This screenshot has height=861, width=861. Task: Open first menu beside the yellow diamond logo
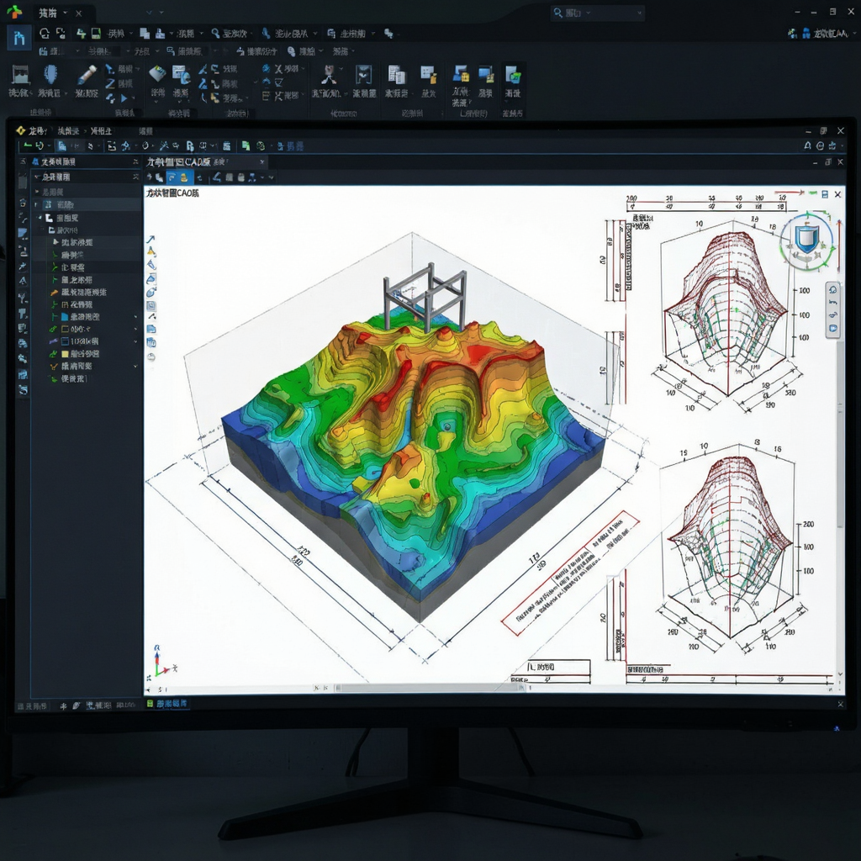pyautogui.click(x=37, y=130)
